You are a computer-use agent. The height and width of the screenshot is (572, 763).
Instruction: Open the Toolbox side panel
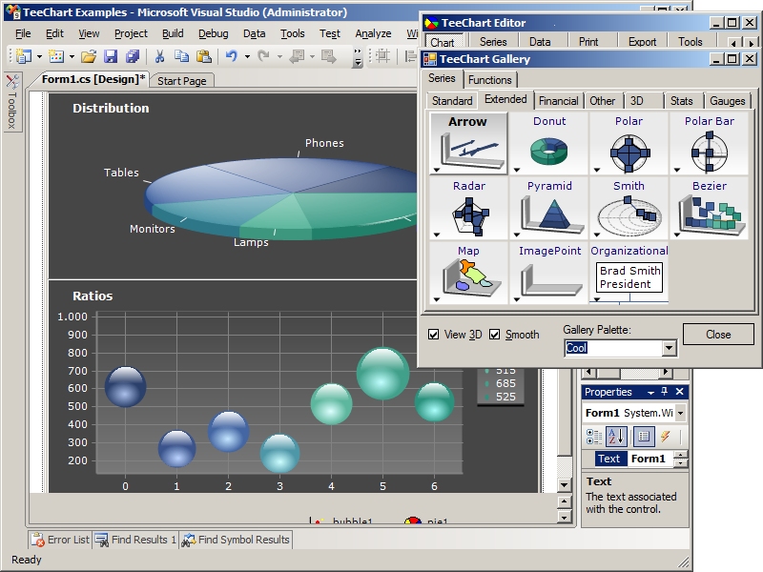pos(11,102)
